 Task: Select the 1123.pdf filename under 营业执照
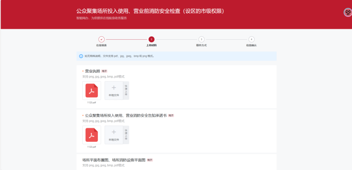click(x=92, y=102)
